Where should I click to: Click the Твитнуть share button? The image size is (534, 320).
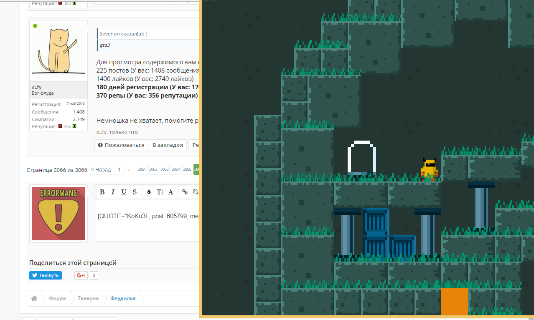click(46, 275)
